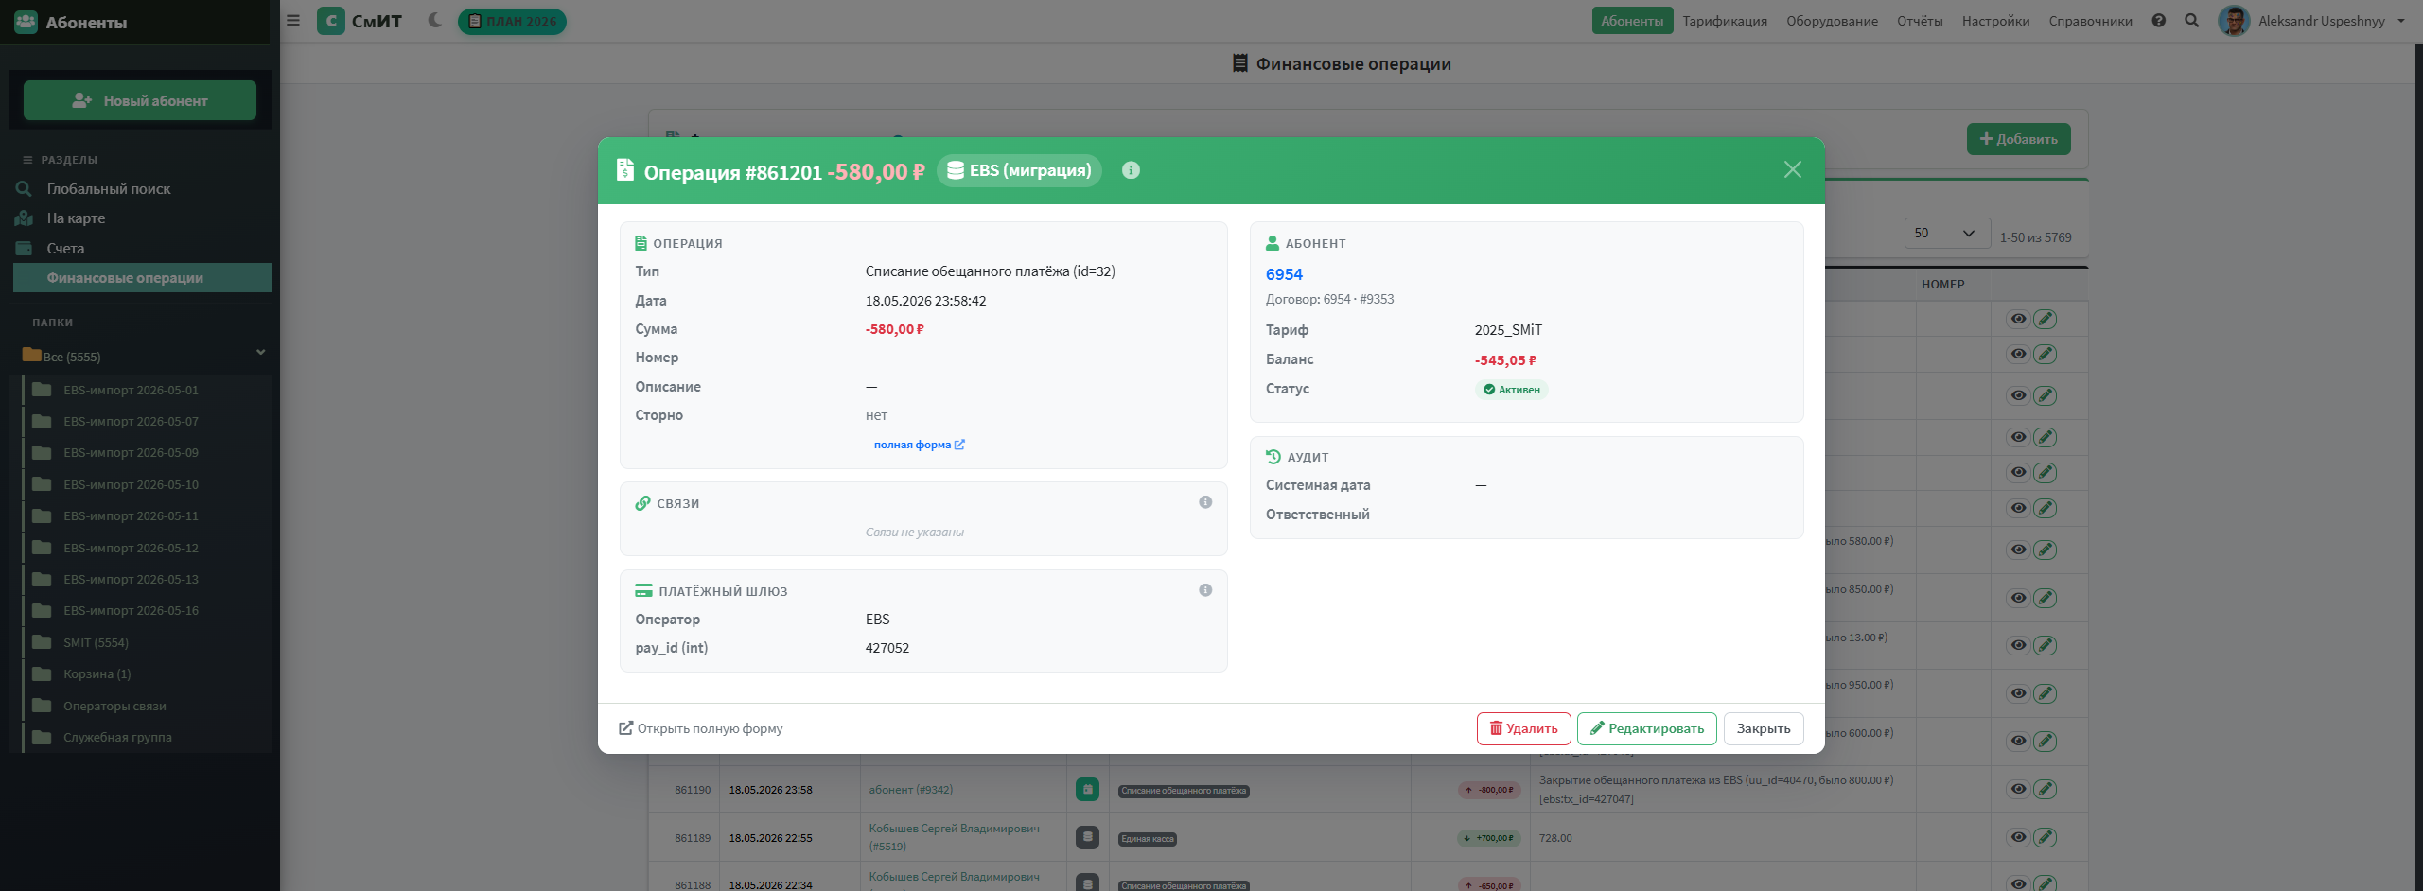Click the полная форма link
The width and height of the screenshot is (2423, 891).
(x=919, y=445)
